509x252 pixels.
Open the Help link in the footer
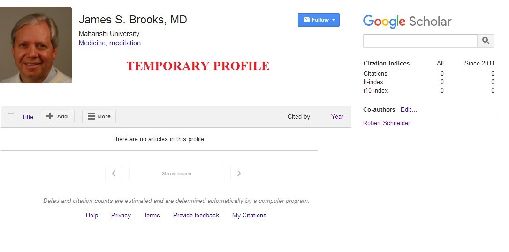pyautogui.click(x=92, y=215)
